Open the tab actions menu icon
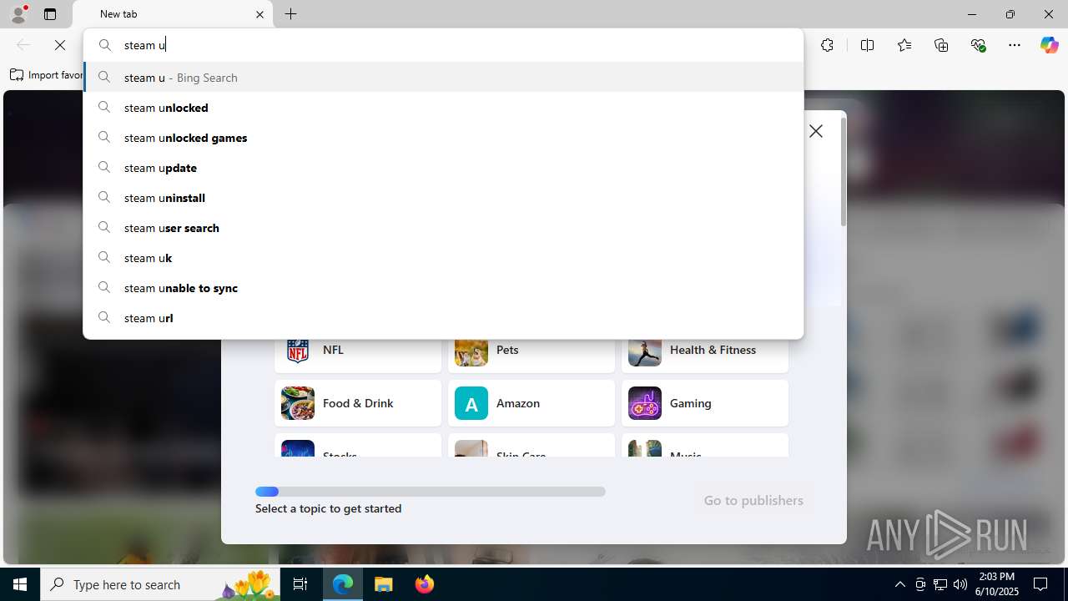The image size is (1068, 601). pyautogui.click(x=50, y=14)
